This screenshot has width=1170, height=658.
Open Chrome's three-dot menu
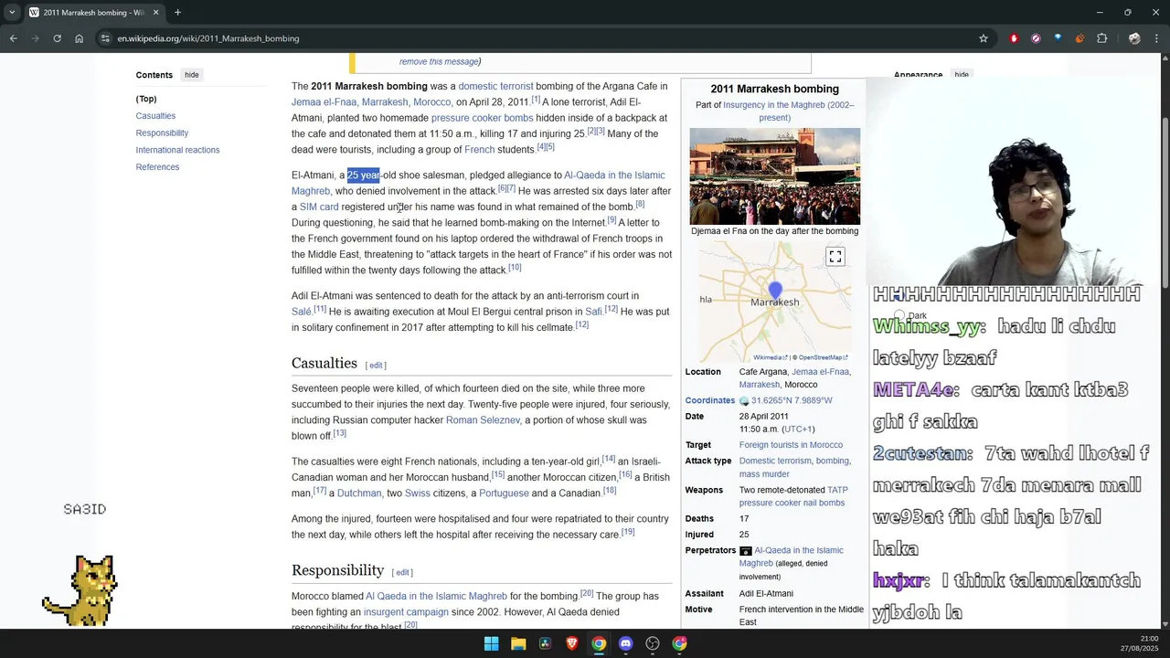(1157, 38)
